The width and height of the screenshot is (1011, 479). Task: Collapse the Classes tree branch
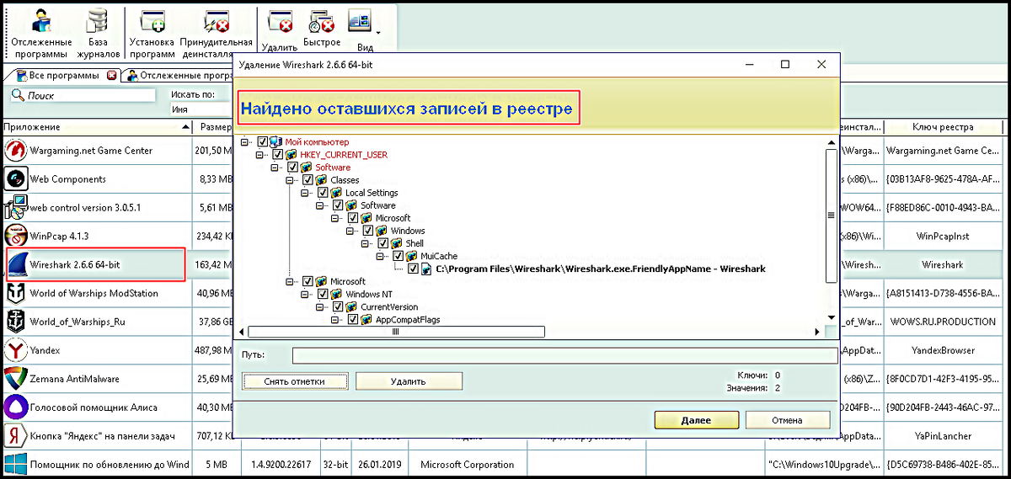point(291,180)
